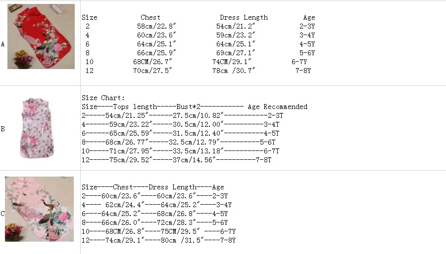
Task: Click the 6-7Y age in table A
Action: [x=299, y=62]
